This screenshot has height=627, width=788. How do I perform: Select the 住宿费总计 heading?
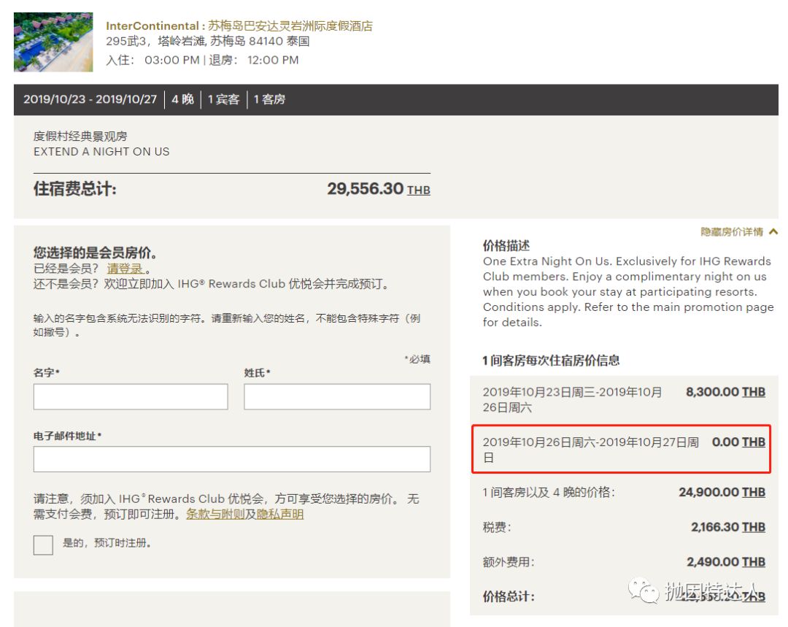point(75,189)
